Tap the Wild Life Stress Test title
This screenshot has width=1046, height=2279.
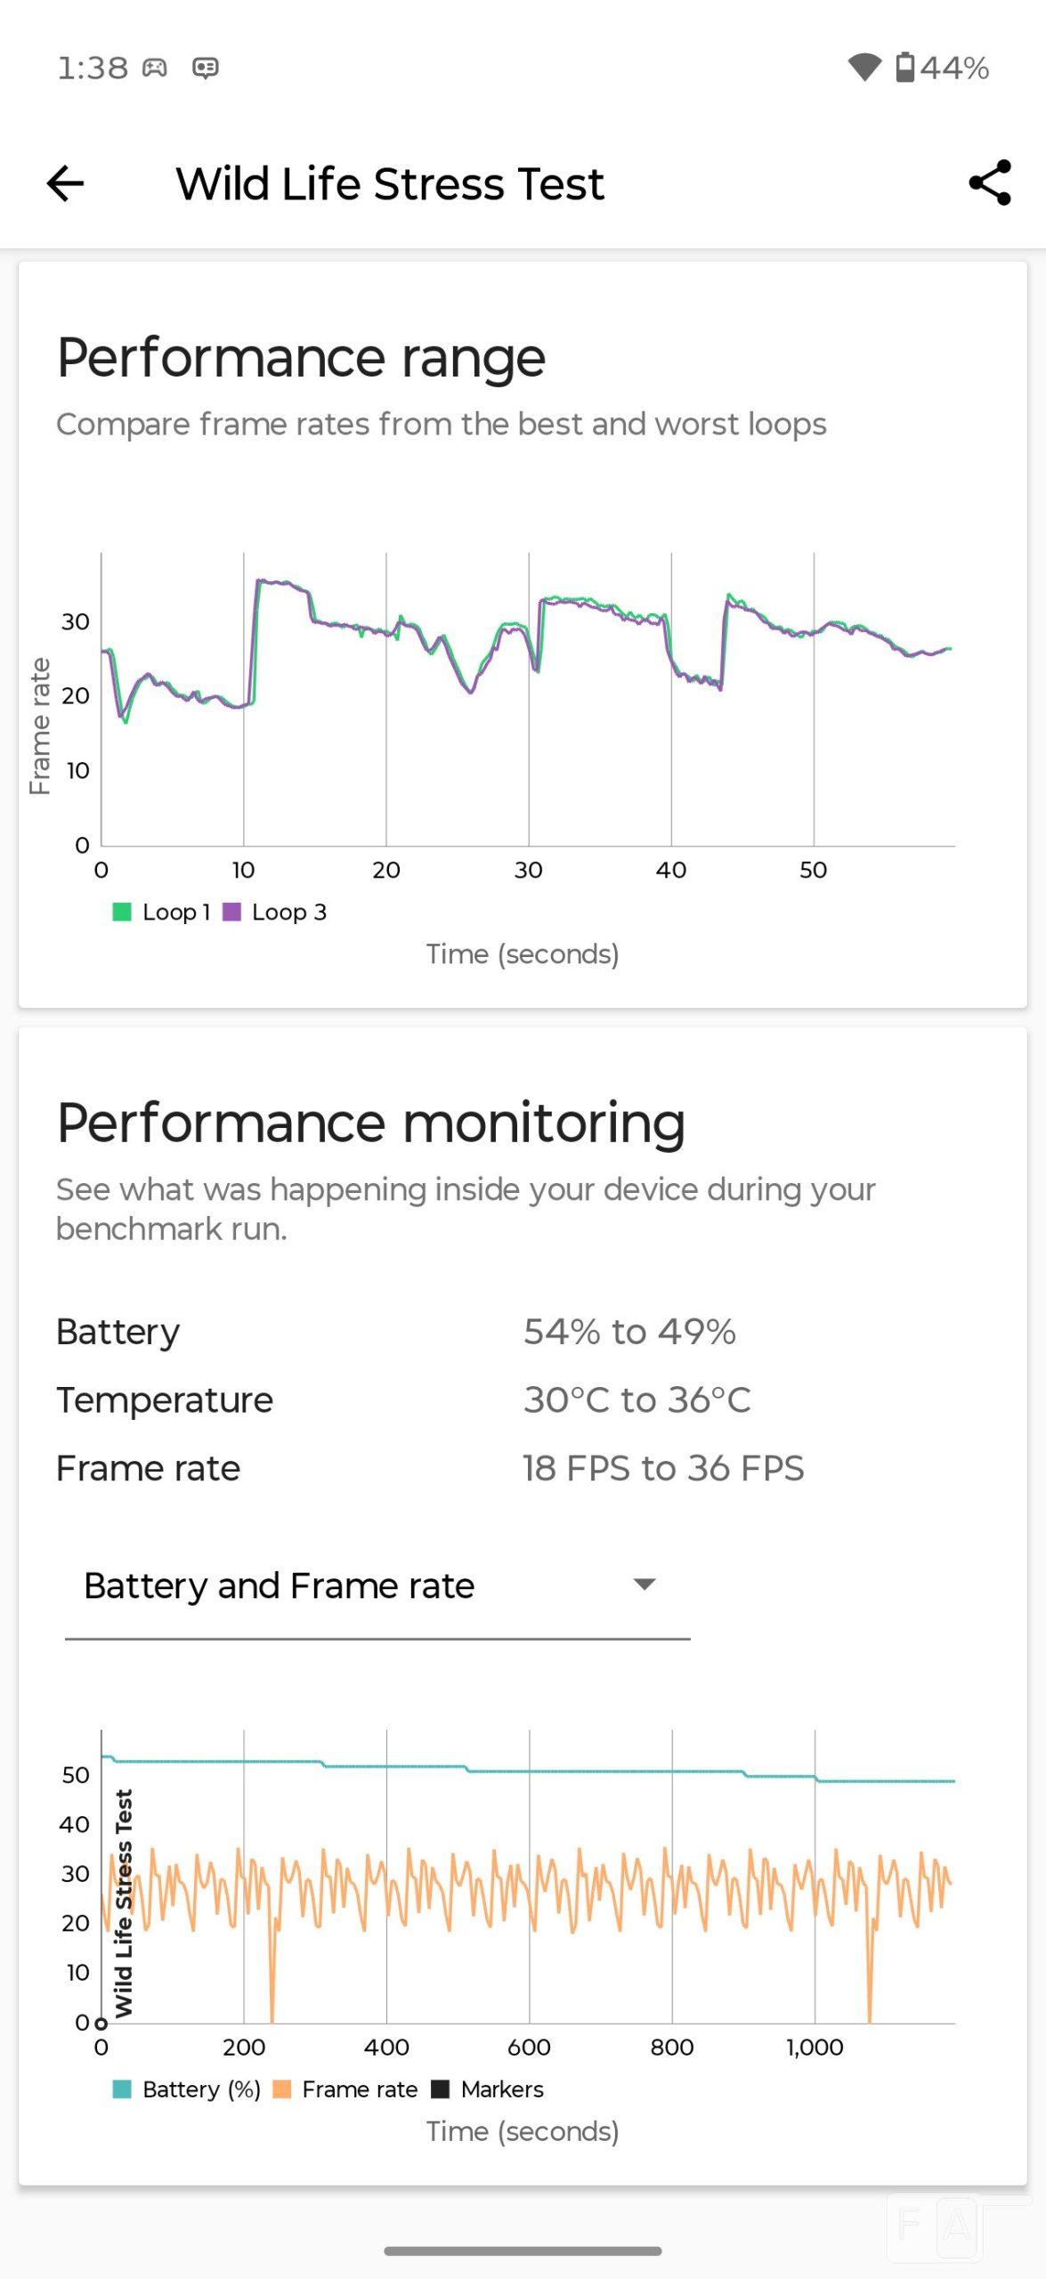click(x=390, y=184)
